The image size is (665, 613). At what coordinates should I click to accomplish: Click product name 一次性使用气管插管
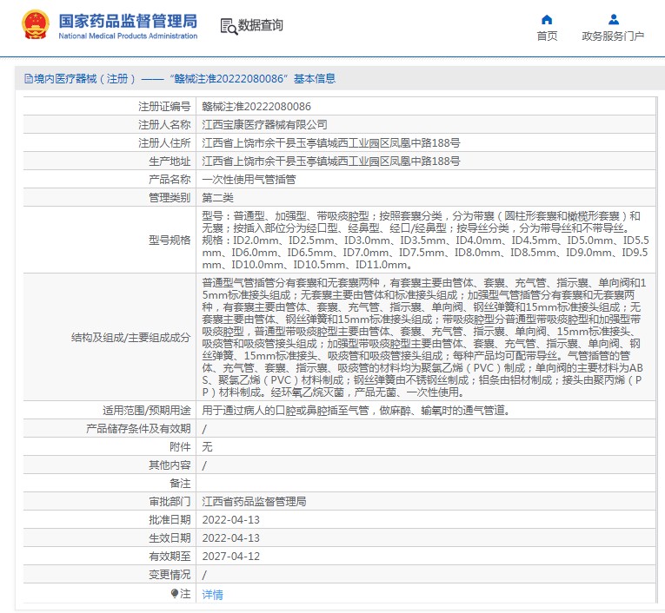pyautogui.click(x=249, y=179)
